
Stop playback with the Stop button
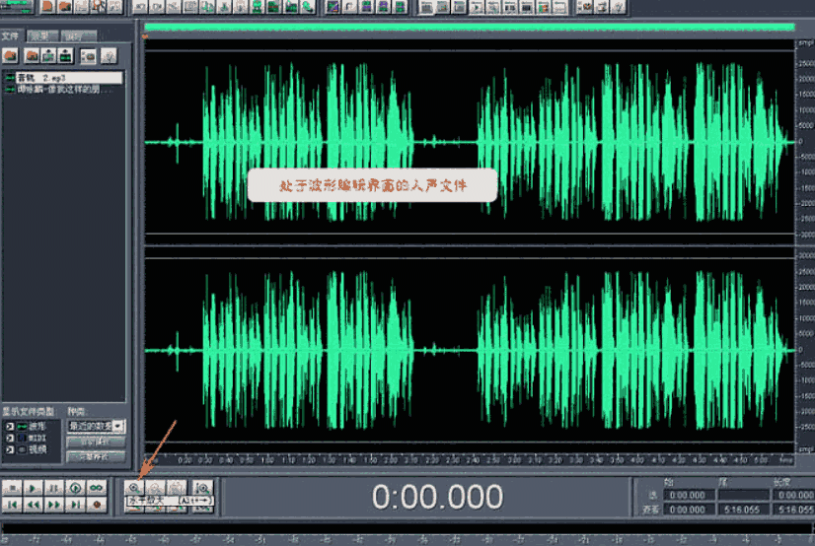tap(12, 488)
